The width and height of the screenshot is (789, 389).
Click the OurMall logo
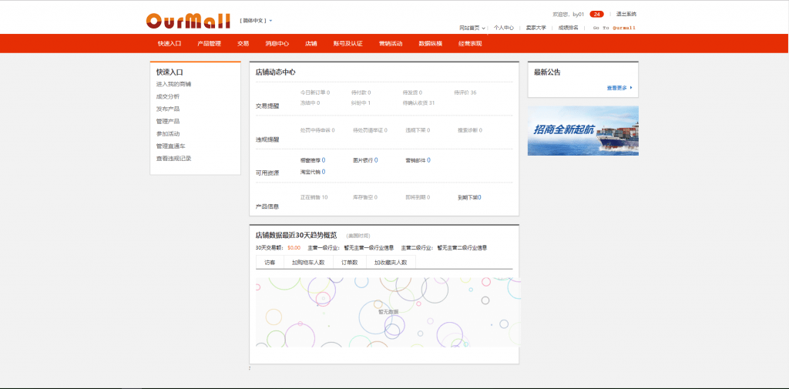(x=187, y=20)
